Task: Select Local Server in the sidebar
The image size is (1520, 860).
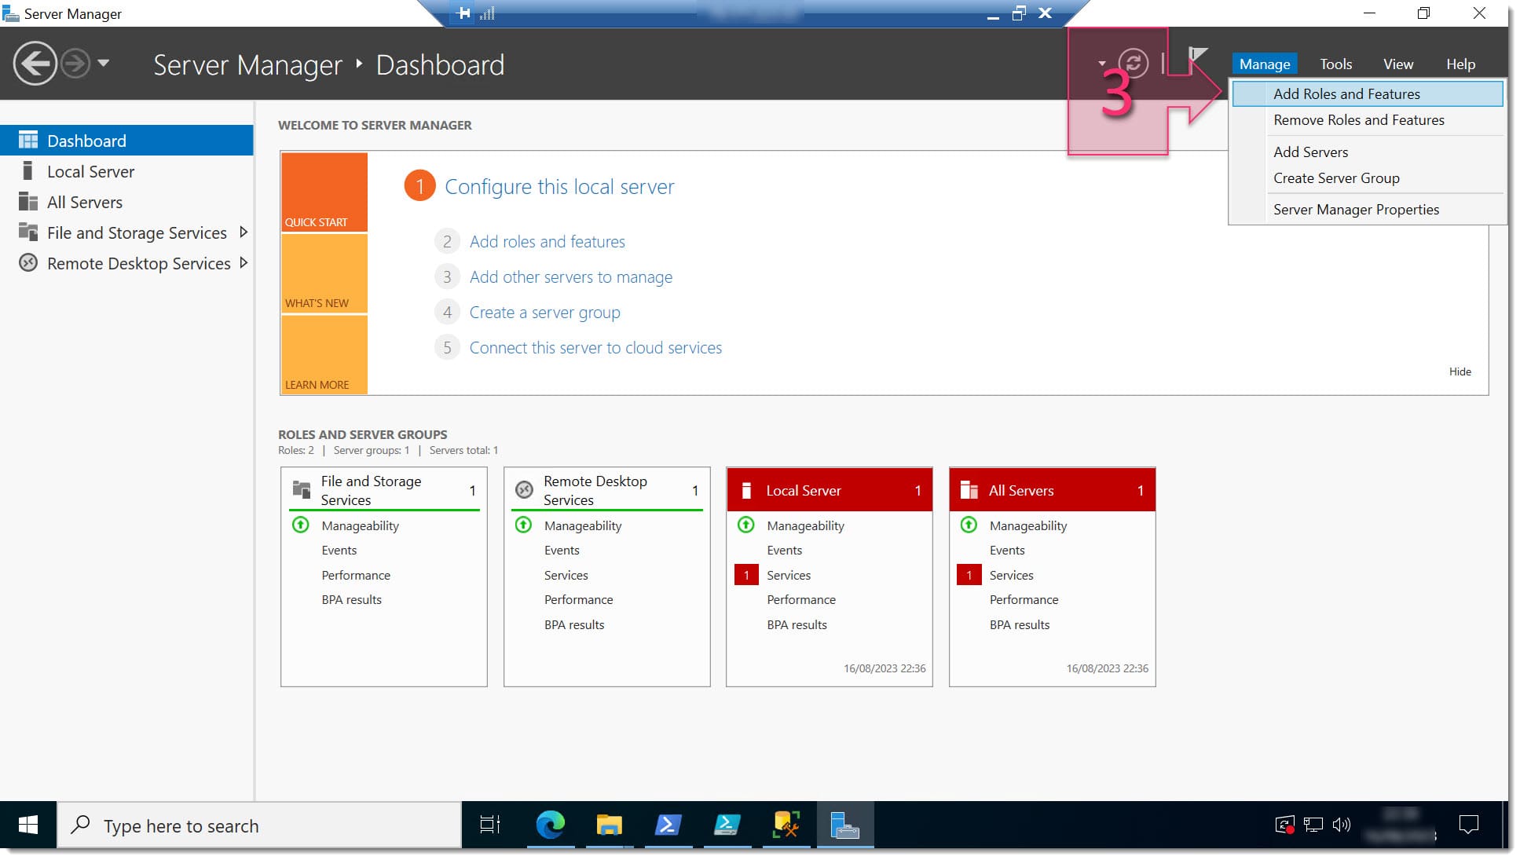Action: tap(126, 171)
